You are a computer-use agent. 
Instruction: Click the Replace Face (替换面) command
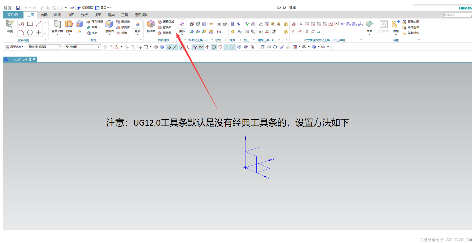(165, 27)
